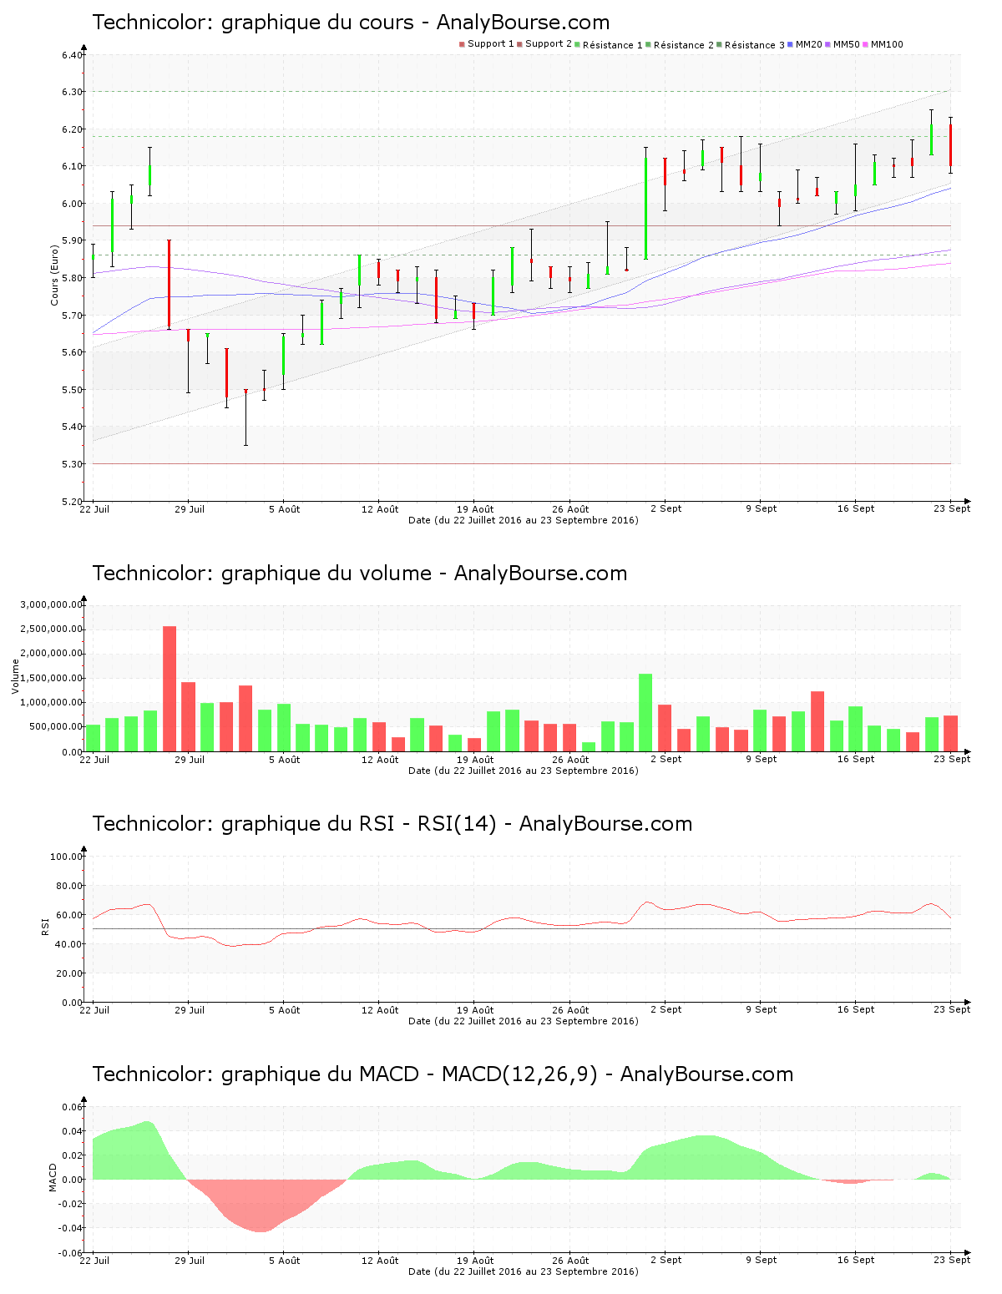
Task: Click the -0.06 tick on MACD axis
Action: pyautogui.click(x=70, y=1253)
